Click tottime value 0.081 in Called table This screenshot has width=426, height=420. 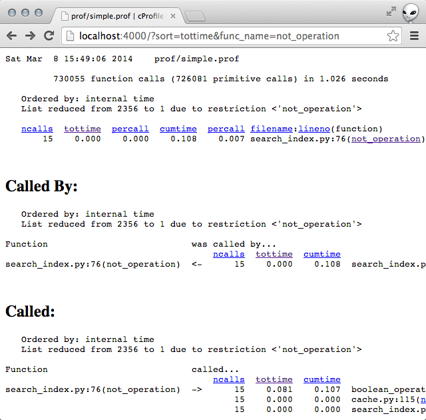point(280,389)
